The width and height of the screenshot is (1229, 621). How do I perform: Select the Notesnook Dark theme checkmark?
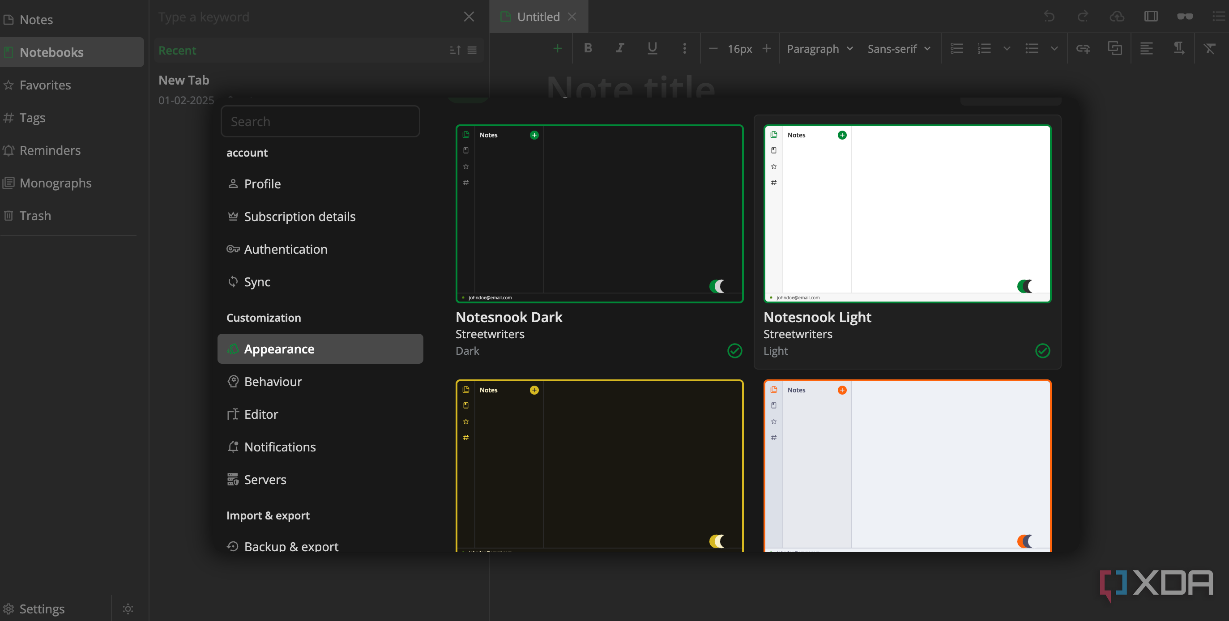click(x=735, y=351)
